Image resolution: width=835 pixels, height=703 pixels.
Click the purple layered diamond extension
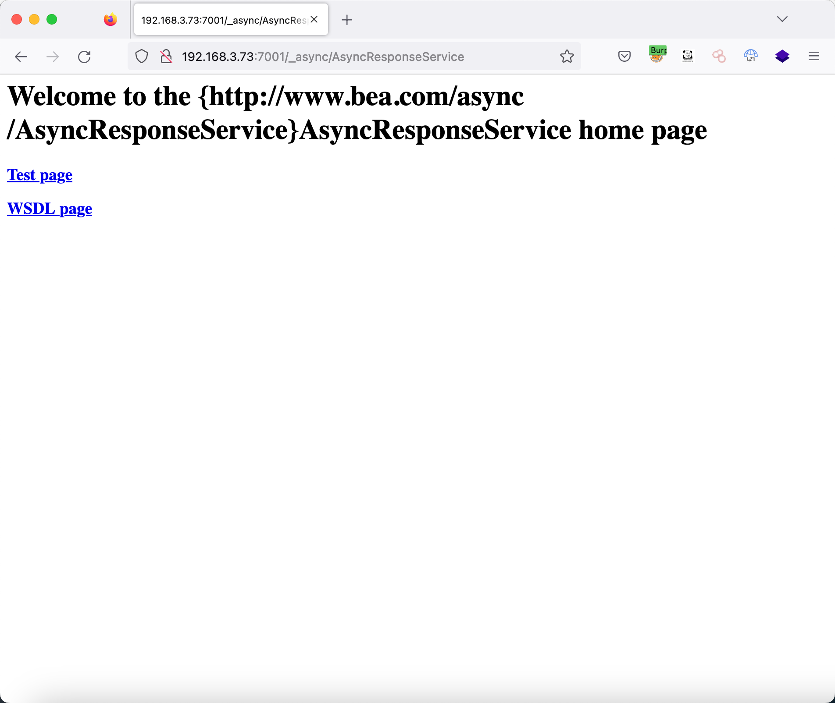click(x=782, y=56)
